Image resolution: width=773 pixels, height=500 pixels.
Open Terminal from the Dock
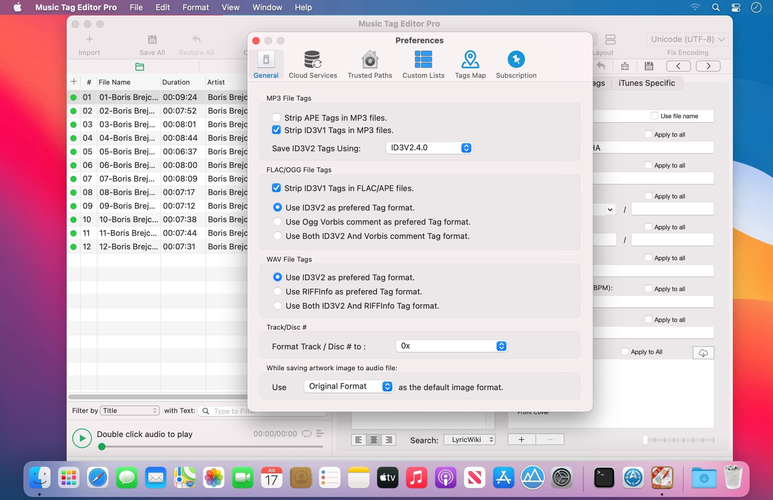click(x=604, y=477)
